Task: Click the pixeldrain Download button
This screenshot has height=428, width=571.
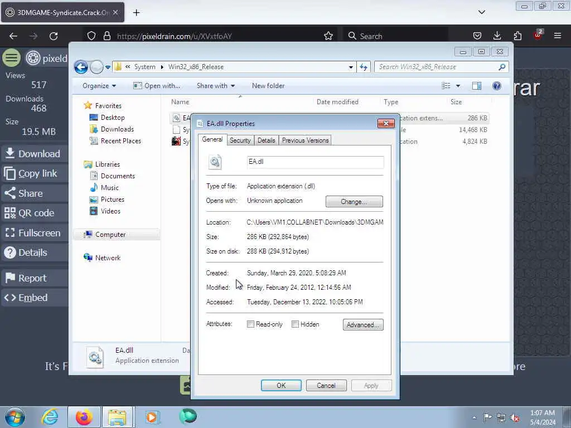Action: point(35,154)
